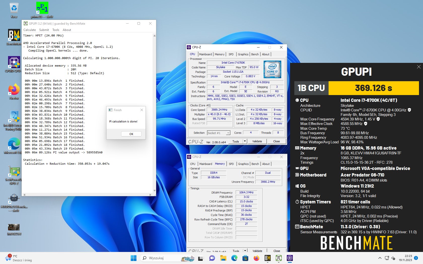Open the Submit menu in GPUPI
This screenshot has height=264, width=423.
44,30
